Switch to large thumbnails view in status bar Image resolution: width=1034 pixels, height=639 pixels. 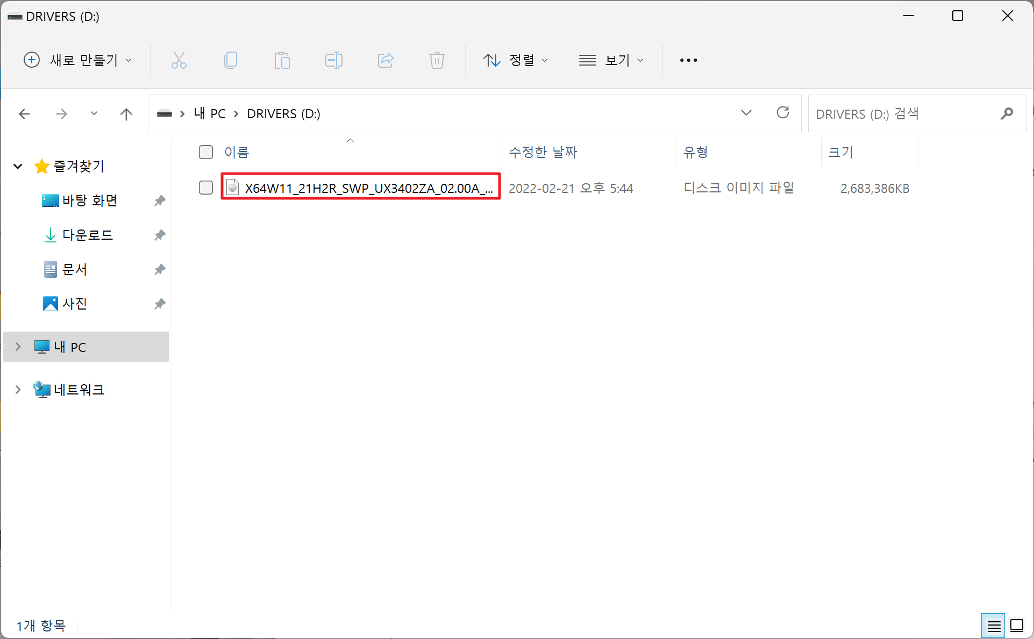point(1016,626)
